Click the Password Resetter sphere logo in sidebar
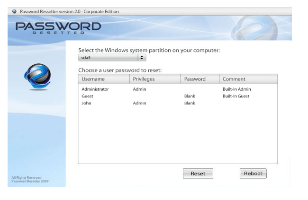Viewport: 308px width, 200px height. pos(37,77)
